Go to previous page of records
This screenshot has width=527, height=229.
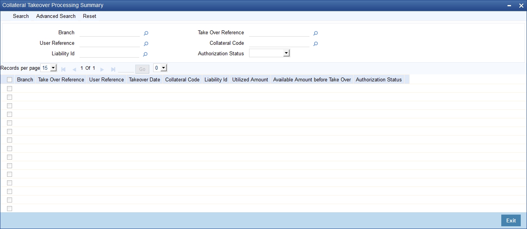point(74,69)
